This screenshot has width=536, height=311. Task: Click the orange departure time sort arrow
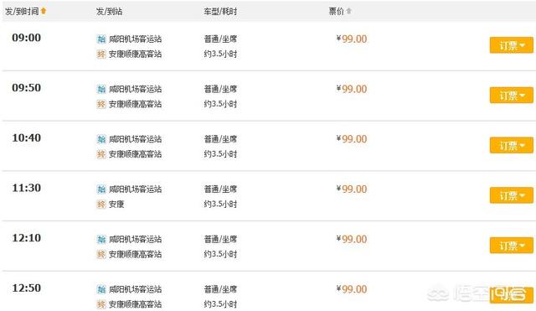click(x=44, y=11)
